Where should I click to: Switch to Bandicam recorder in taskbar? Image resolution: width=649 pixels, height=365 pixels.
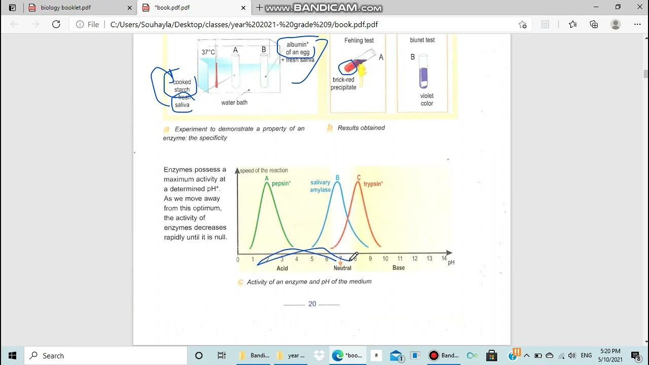(444, 355)
